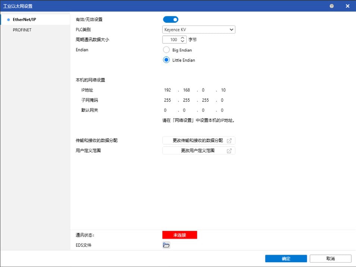Viewport: 356px width, 267px height.
Task: Decrease cyclic data size with down arrow
Action: click(x=182, y=41)
